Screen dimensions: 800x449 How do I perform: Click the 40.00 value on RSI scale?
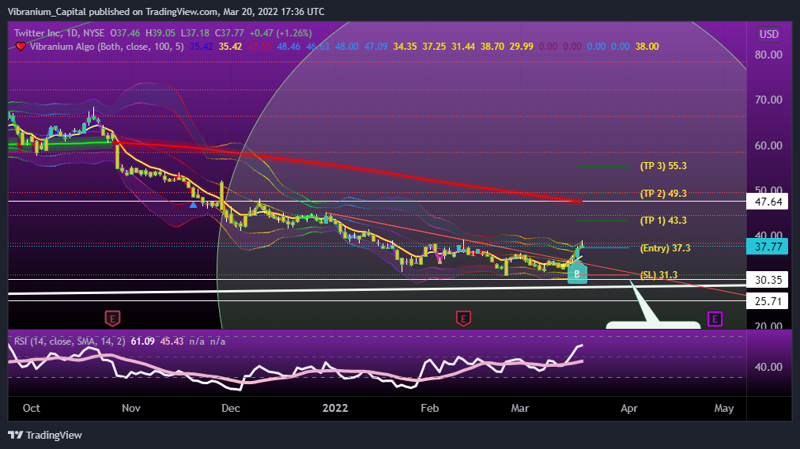pyautogui.click(x=768, y=367)
